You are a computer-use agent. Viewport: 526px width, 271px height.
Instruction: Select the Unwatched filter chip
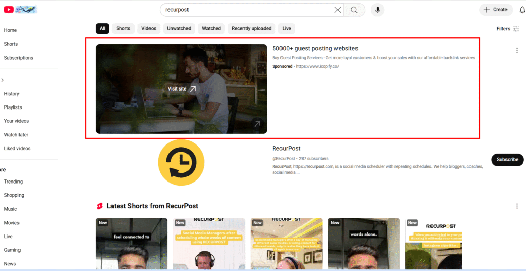click(179, 29)
